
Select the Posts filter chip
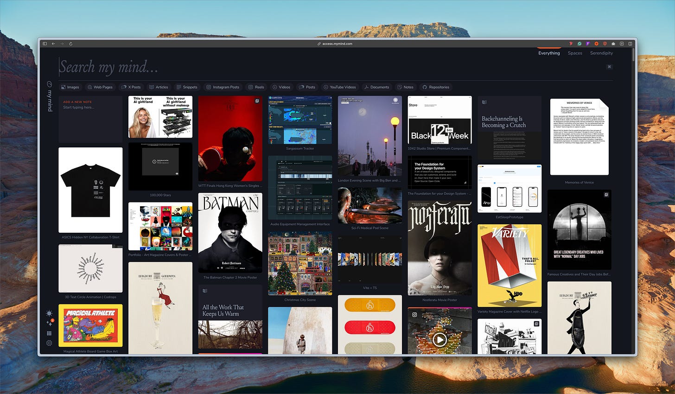coord(307,87)
